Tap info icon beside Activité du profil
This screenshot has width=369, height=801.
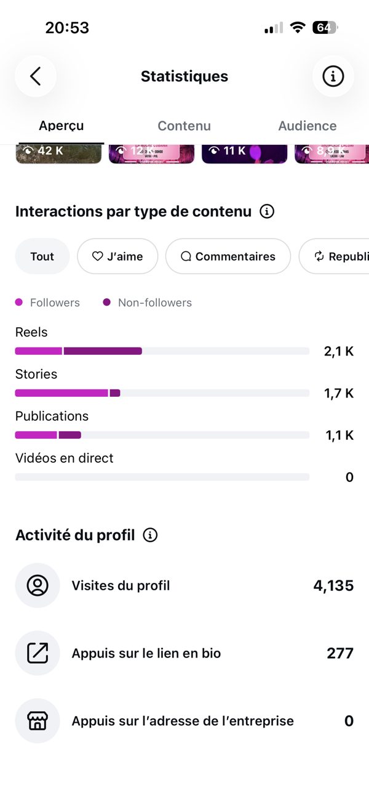point(150,535)
